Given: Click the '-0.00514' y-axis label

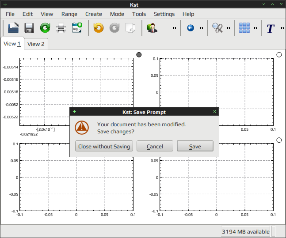Looking at the screenshot, I should click(11, 67).
